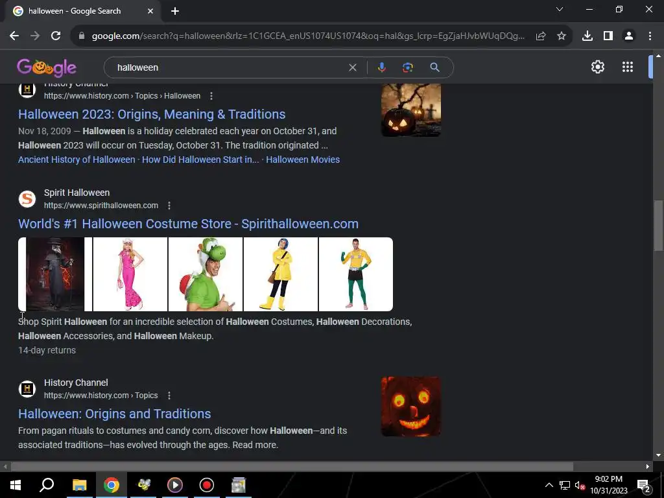Viewport: 664px width, 498px height.
Task: Click the muted volume tray icon
Action: (x=580, y=485)
